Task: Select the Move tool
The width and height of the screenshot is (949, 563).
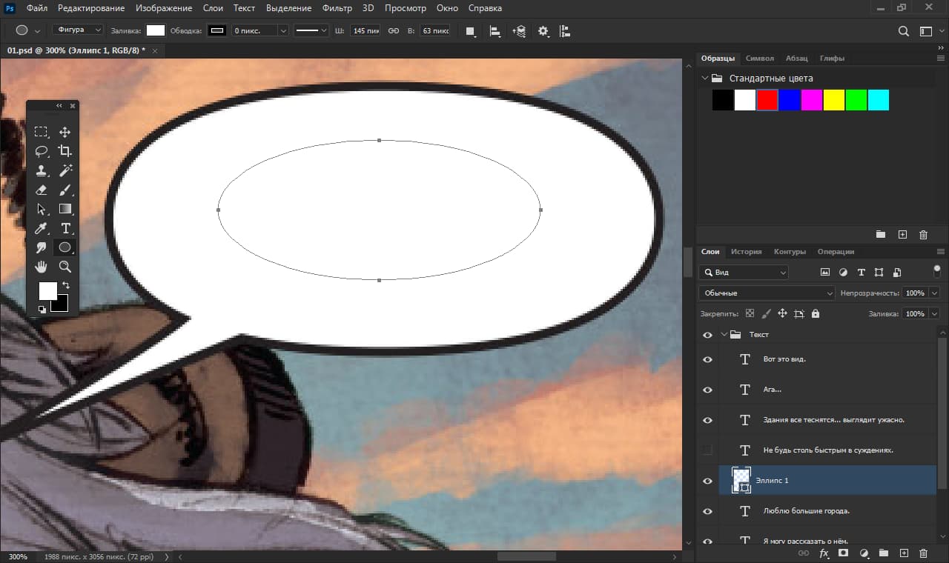Action: [x=65, y=132]
